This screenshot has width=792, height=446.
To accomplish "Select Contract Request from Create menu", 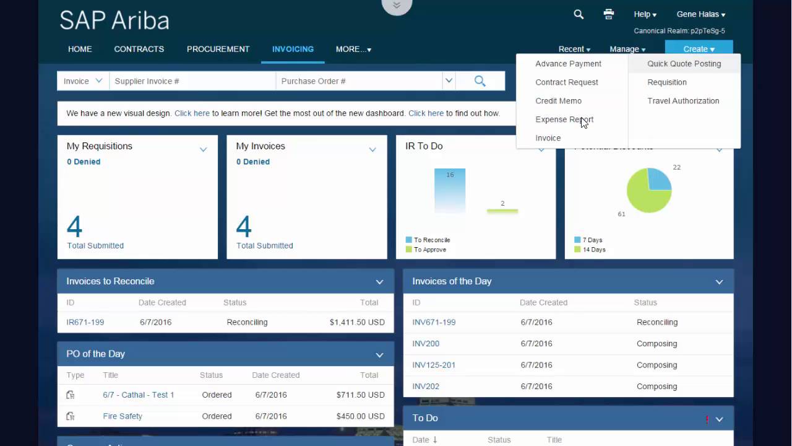I will (x=567, y=82).
